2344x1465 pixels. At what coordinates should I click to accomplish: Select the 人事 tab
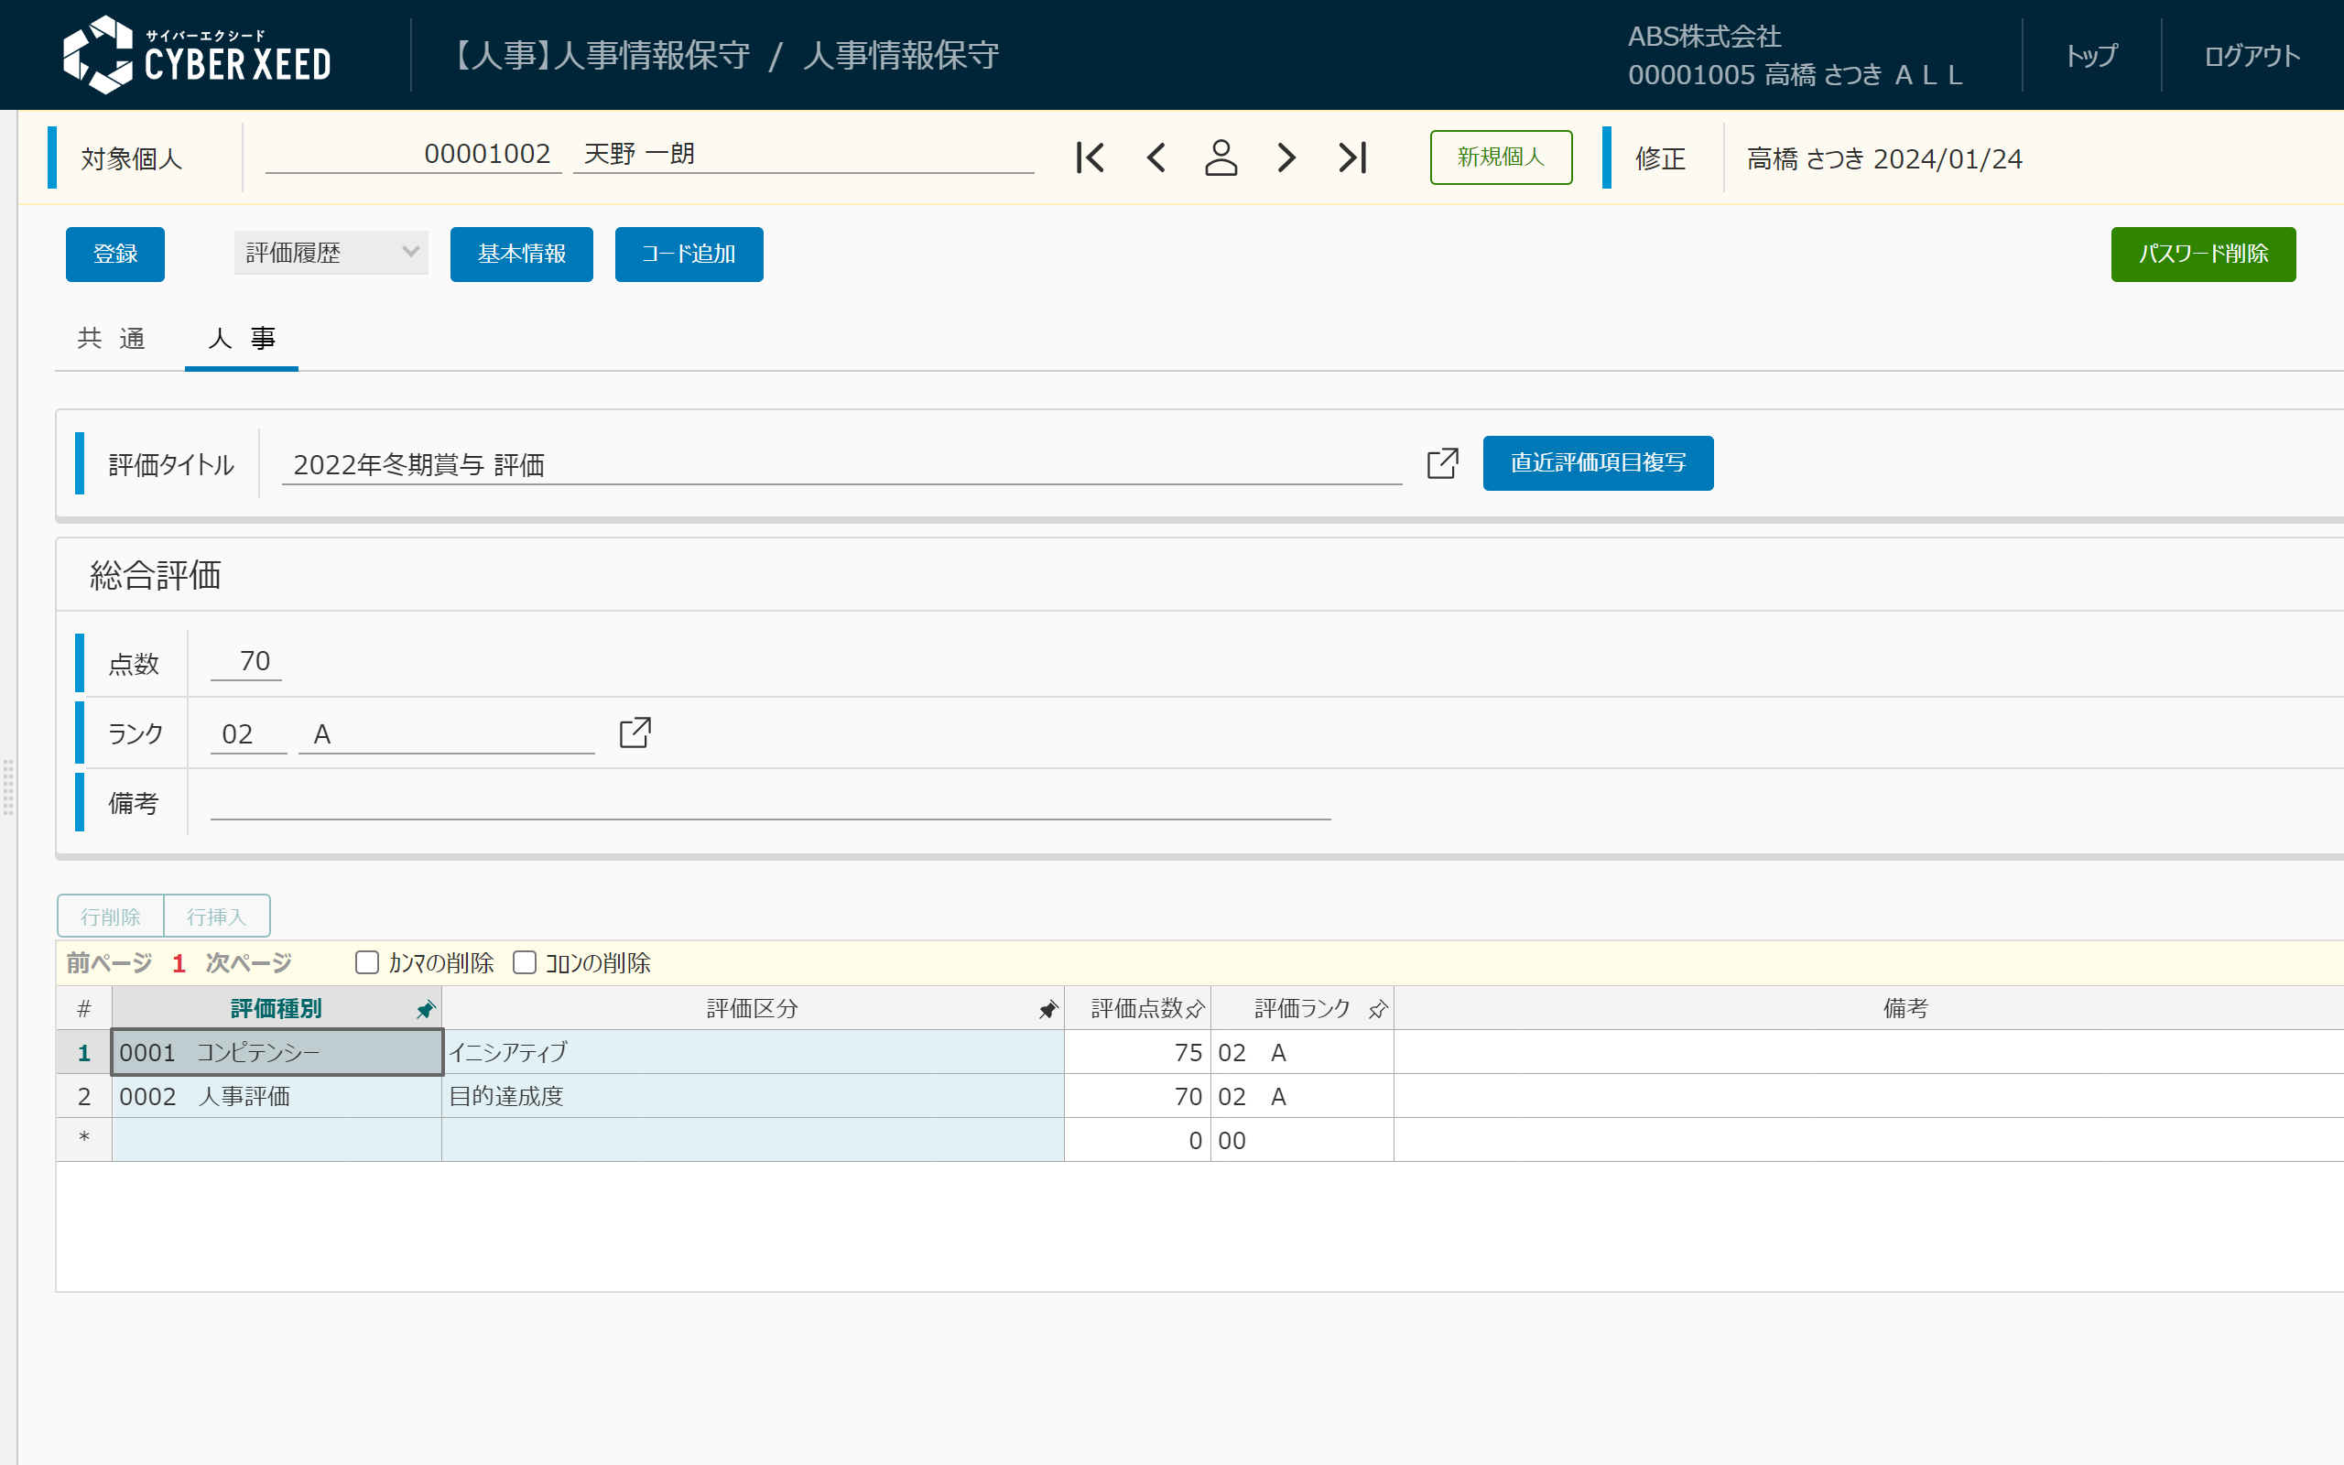(x=241, y=338)
